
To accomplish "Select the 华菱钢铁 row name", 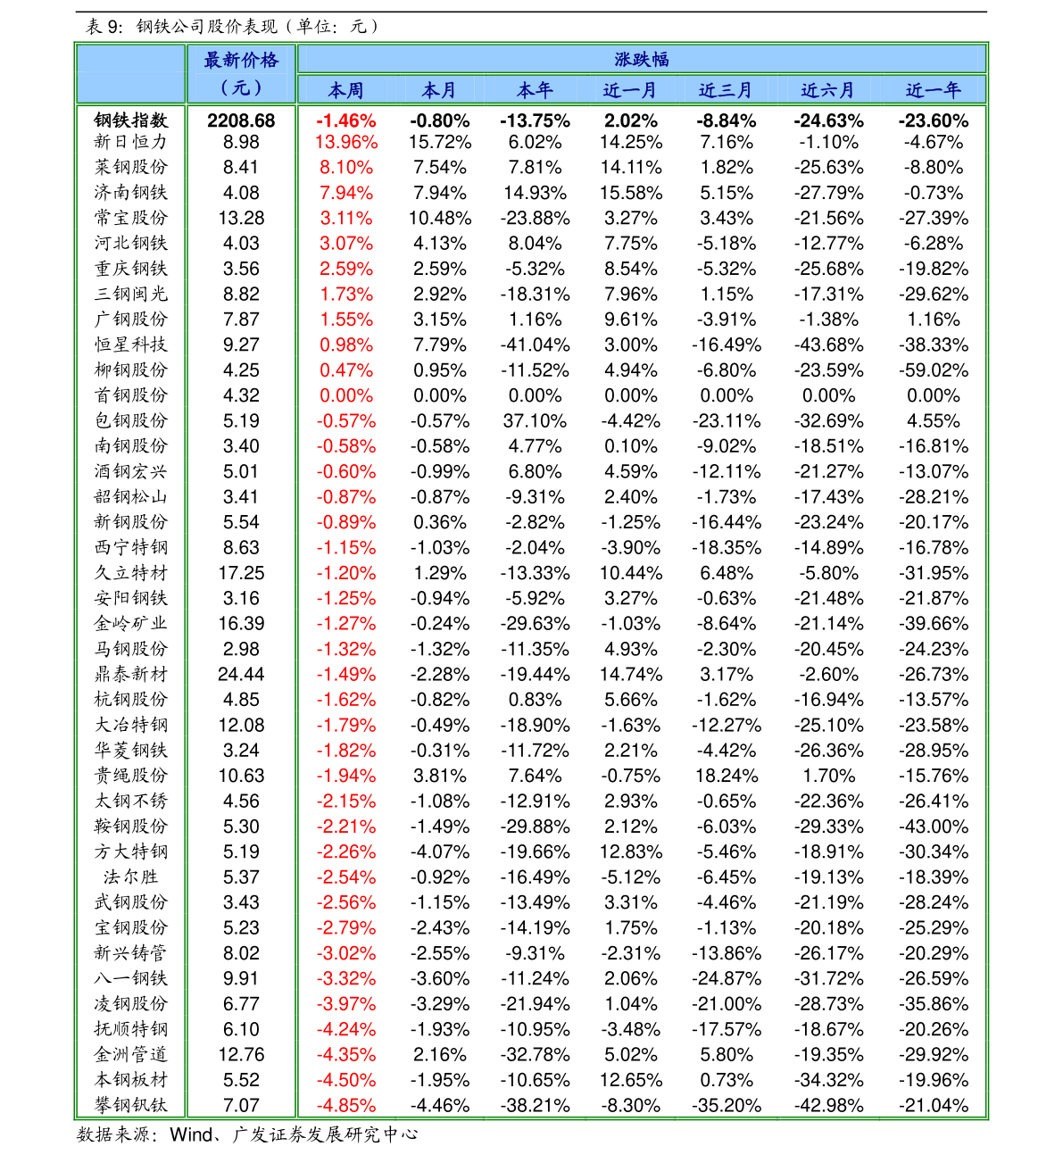I will (131, 750).
